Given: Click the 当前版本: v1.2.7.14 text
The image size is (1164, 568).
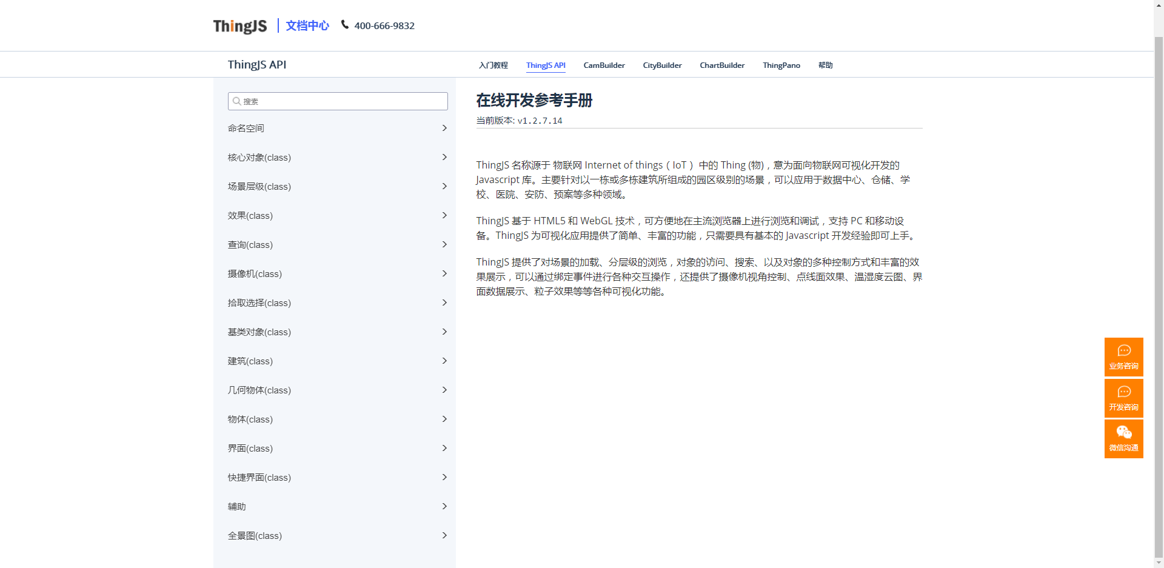Looking at the screenshot, I should click(519, 121).
